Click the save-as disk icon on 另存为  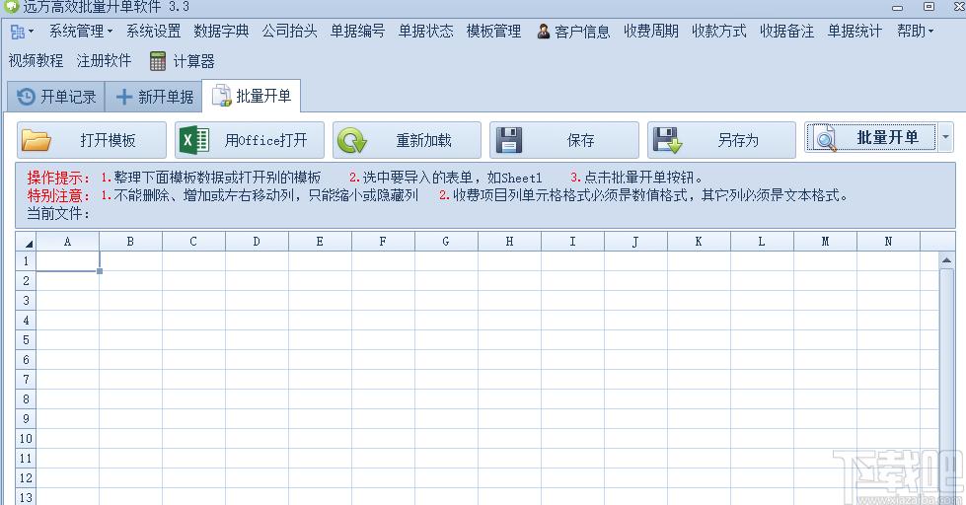tap(668, 140)
